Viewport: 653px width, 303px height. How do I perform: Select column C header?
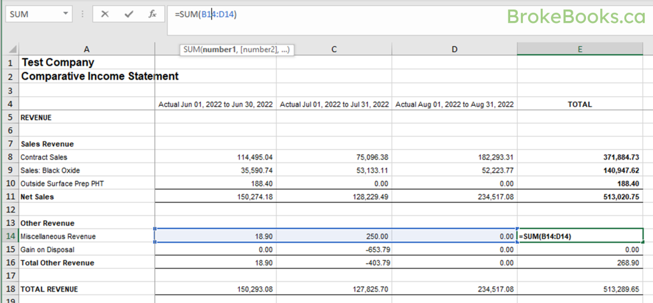(334, 49)
